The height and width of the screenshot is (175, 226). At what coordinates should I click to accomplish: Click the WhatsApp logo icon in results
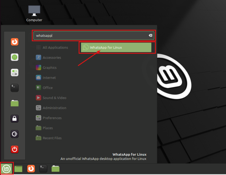click(86, 47)
